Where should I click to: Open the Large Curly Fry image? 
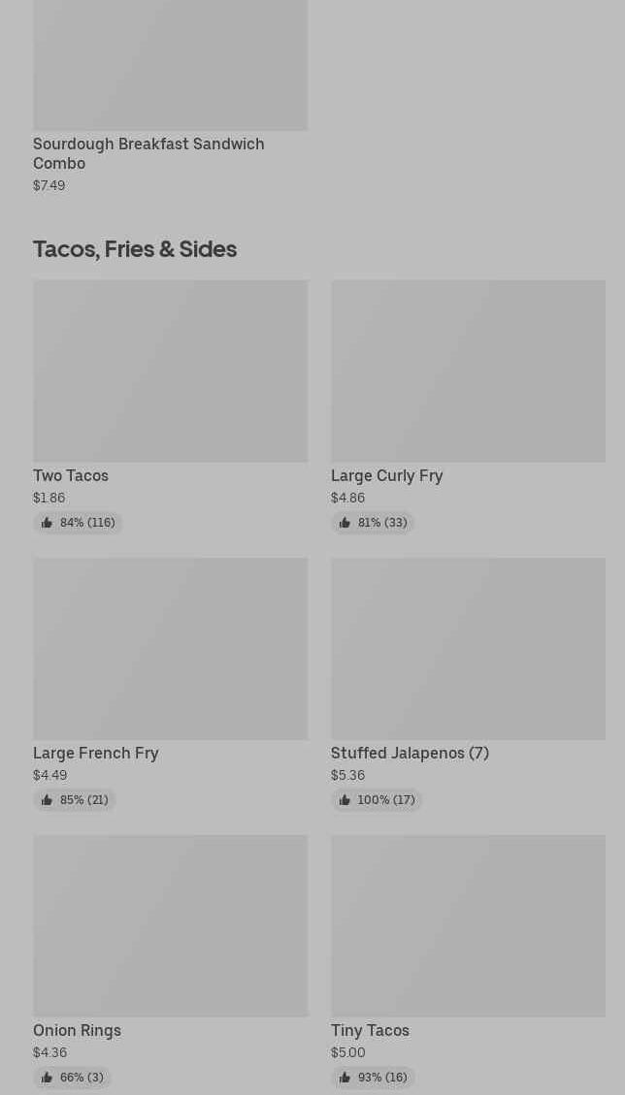(468, 370)
